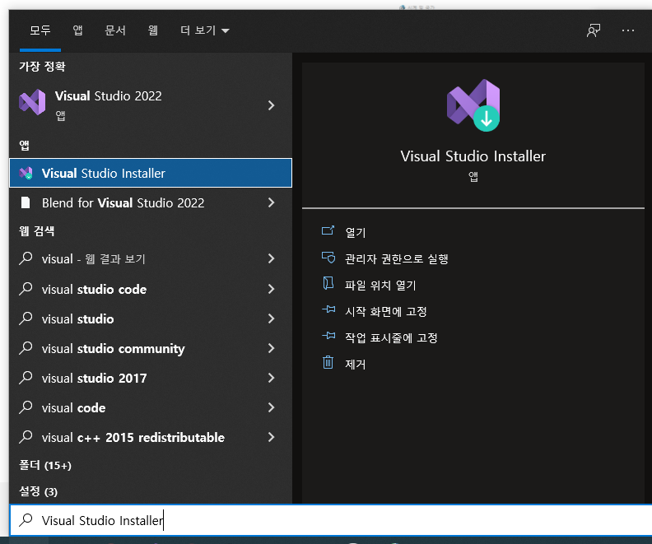Select the Visual Studio Installer list item
The image size is (652, 544).
pyautogui.click(x=151, y=173)
